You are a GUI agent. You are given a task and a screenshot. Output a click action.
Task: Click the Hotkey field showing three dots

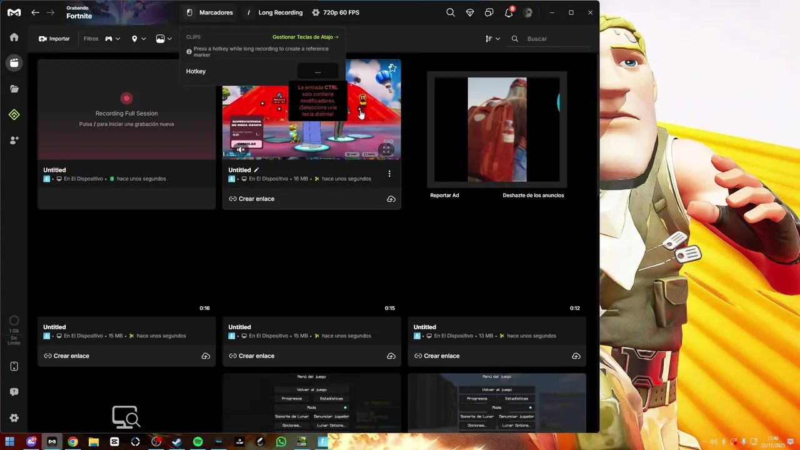[317, 71]
